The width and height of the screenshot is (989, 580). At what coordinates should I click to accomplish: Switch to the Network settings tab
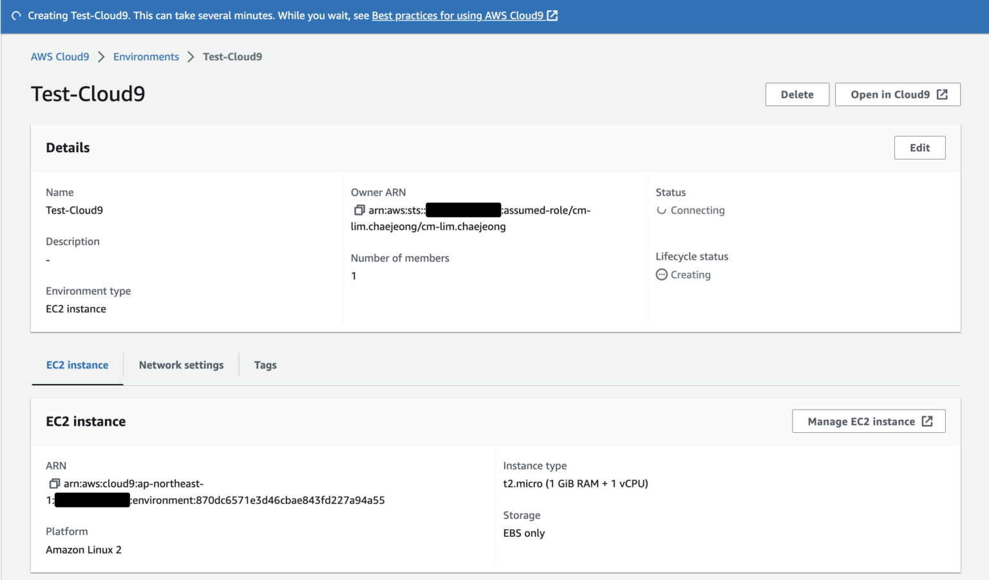[181, 365]
